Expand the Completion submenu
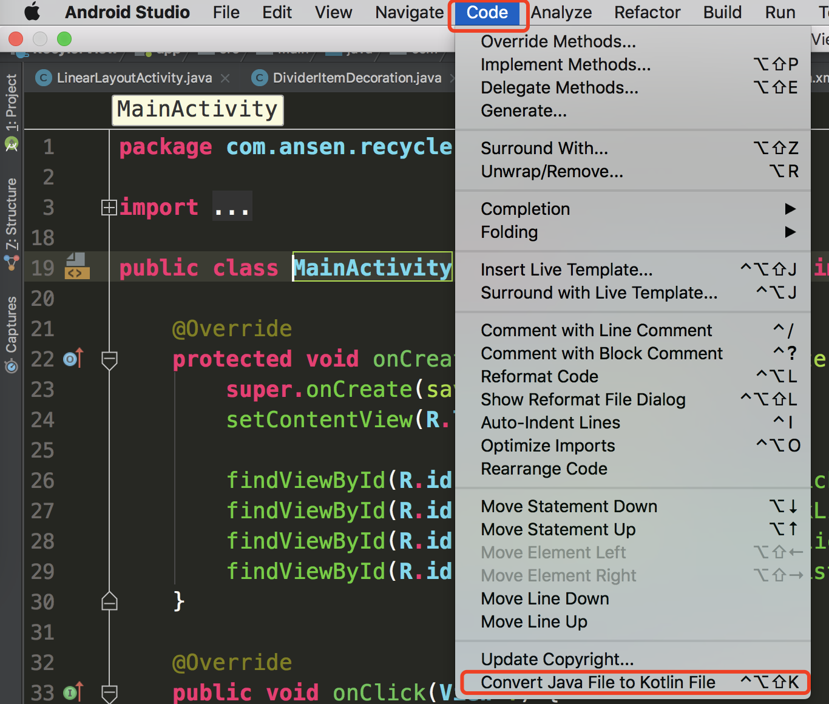The width and height of the screenshot is (829, 704). coord(633,209)
